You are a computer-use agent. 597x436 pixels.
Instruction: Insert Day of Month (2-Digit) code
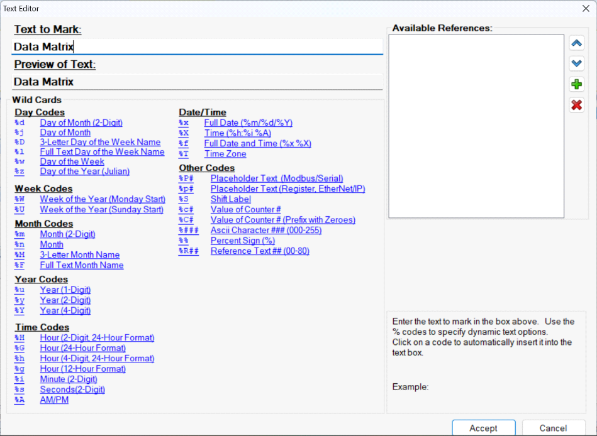coord(81,123)
